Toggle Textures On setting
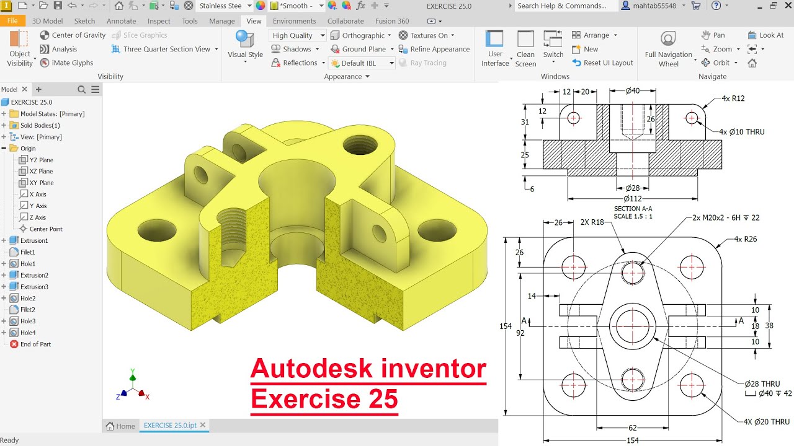Screen dimensions: 794x446 click(426, 35)
